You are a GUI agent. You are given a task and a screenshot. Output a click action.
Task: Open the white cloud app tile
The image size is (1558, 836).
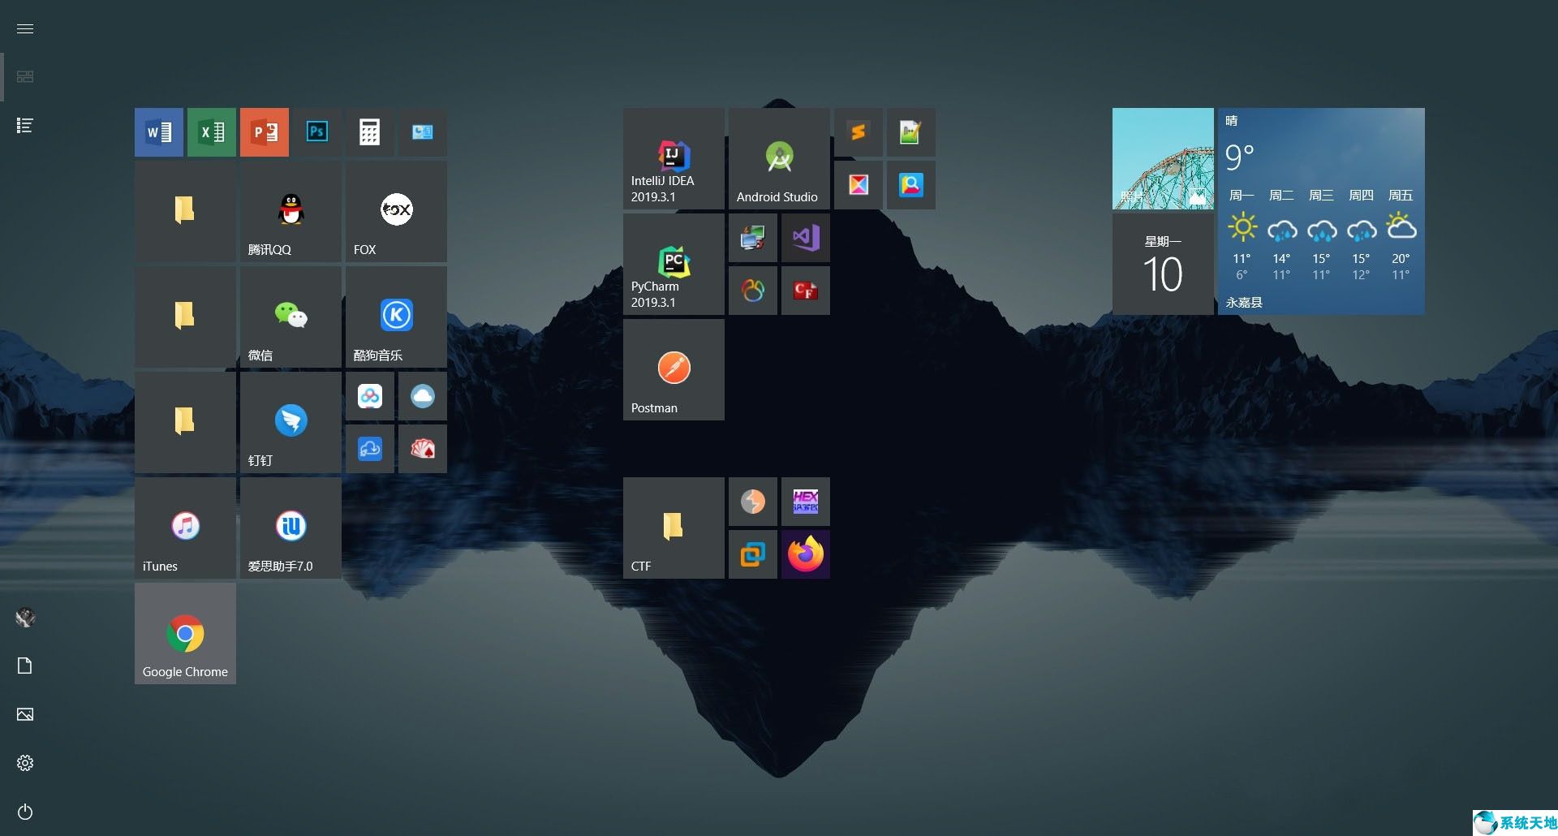pyautogui.click(x=423, y=396)
